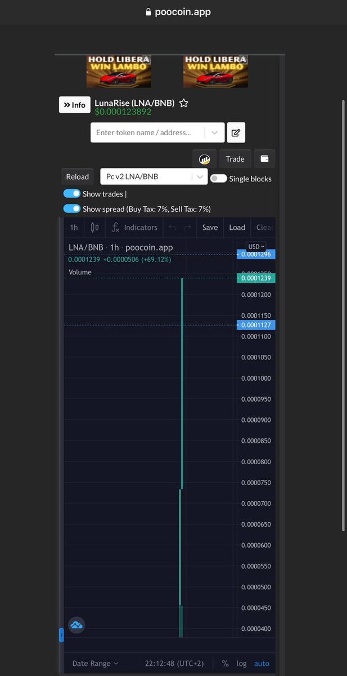Open the second Hold Libera Win Lambo banner

point(215,71)
